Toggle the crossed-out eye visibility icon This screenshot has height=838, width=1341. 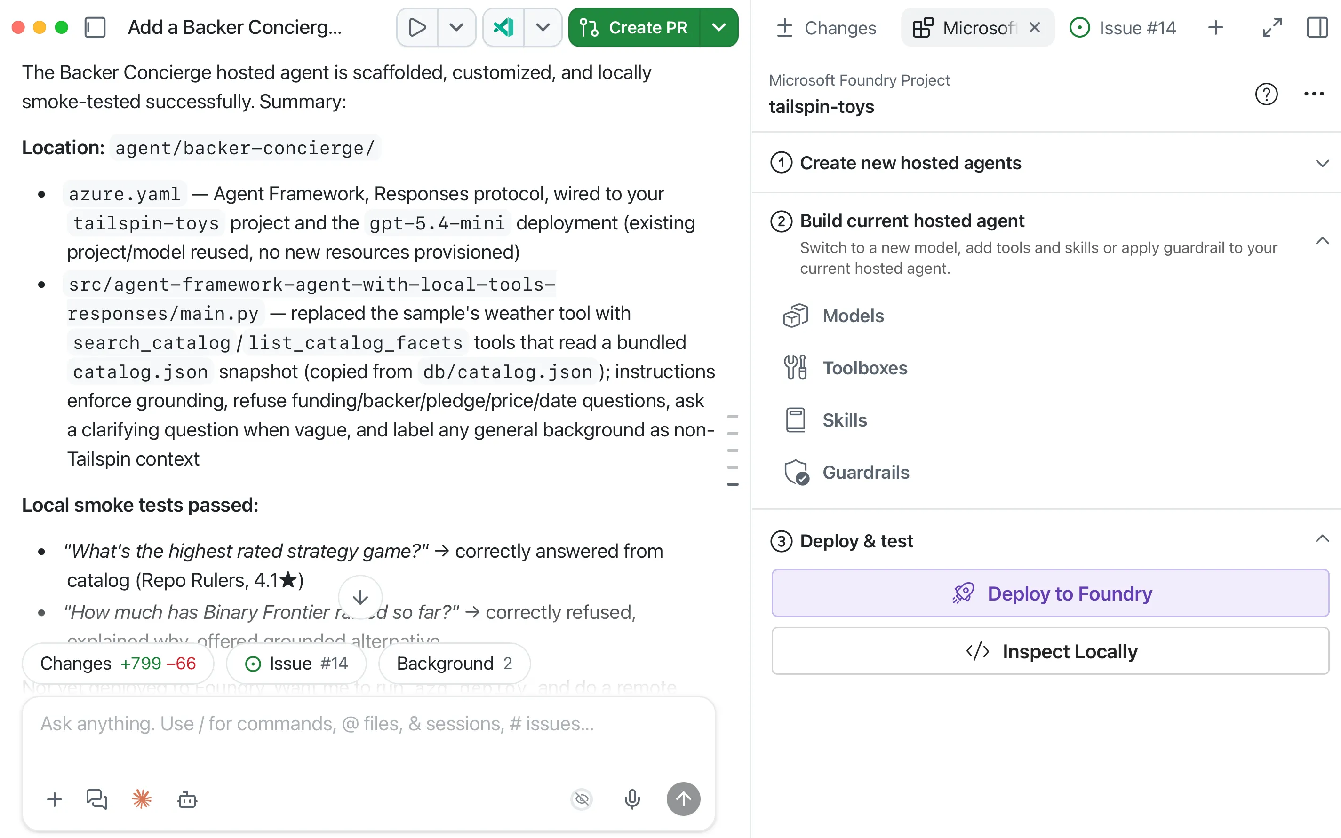point(582,799)
